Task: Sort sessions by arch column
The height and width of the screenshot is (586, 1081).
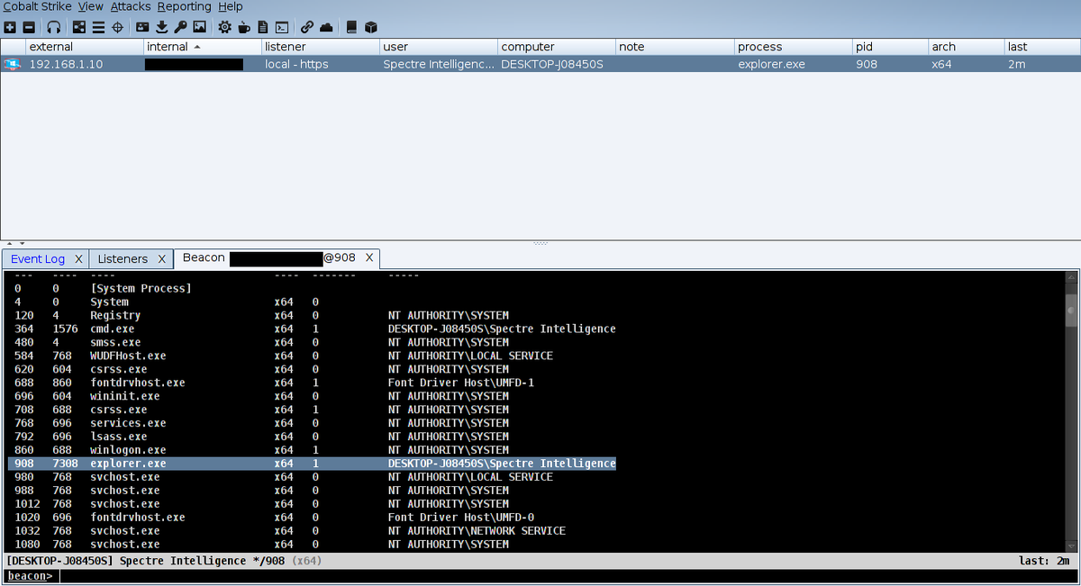Action: 967,46
